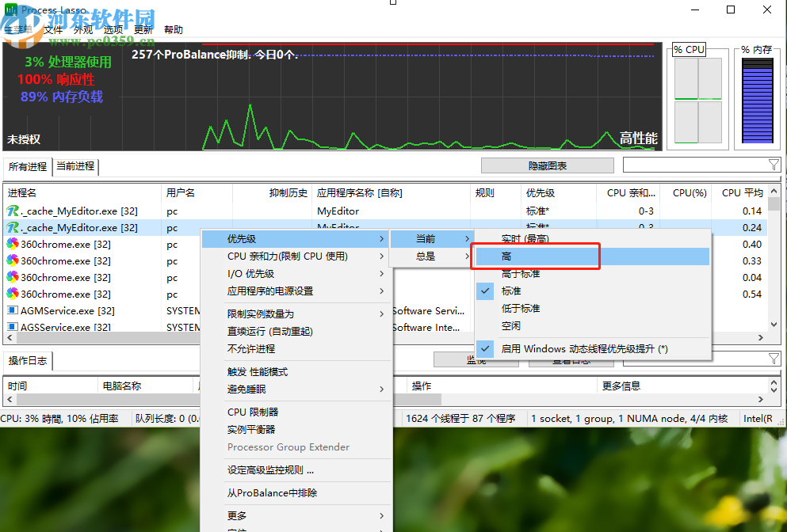This screenshot has height=532, width=787.
Task: Open the 文件 menu
Action: tap(52, 29)
